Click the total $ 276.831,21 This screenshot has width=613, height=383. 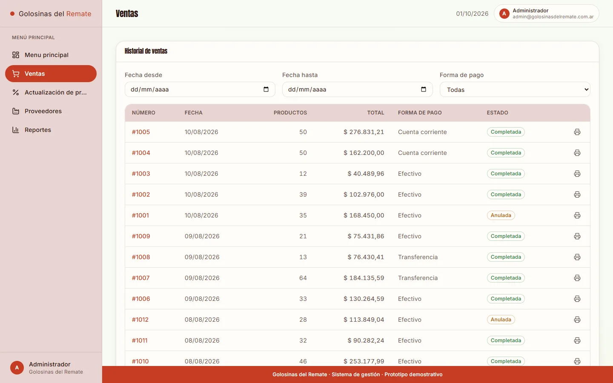(x=364, y=132)
